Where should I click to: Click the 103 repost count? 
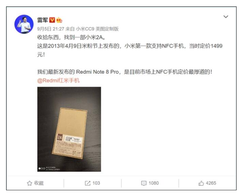(x=96, y=183)
